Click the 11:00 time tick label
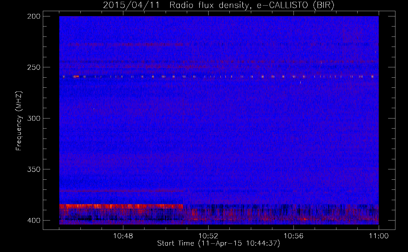 click(379, 236)
